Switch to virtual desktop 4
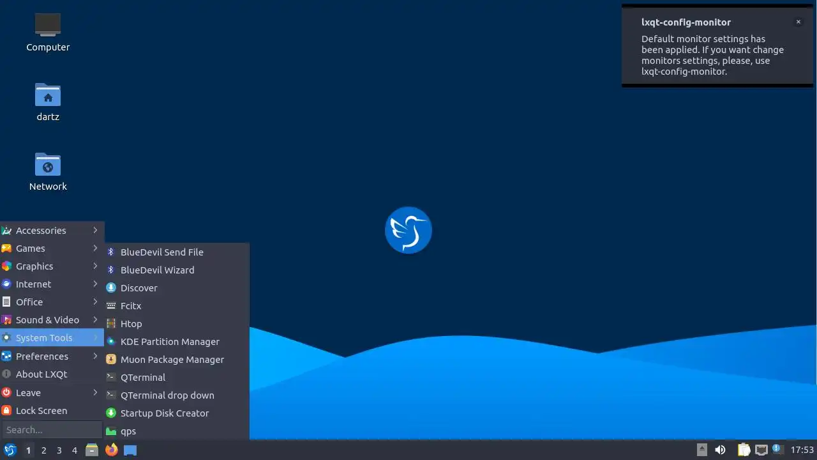Viewport: 817px width, 460px height. point(74,450)
